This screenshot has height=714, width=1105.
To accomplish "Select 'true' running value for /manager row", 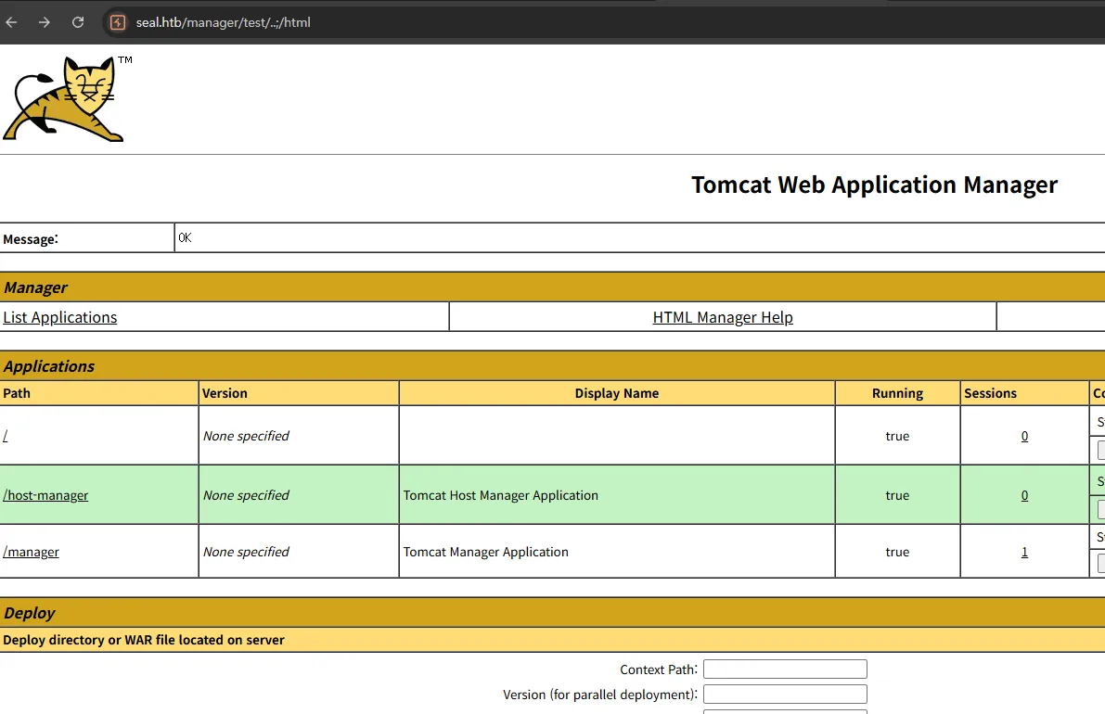I will pyautogui.click(x=897, y=552).
